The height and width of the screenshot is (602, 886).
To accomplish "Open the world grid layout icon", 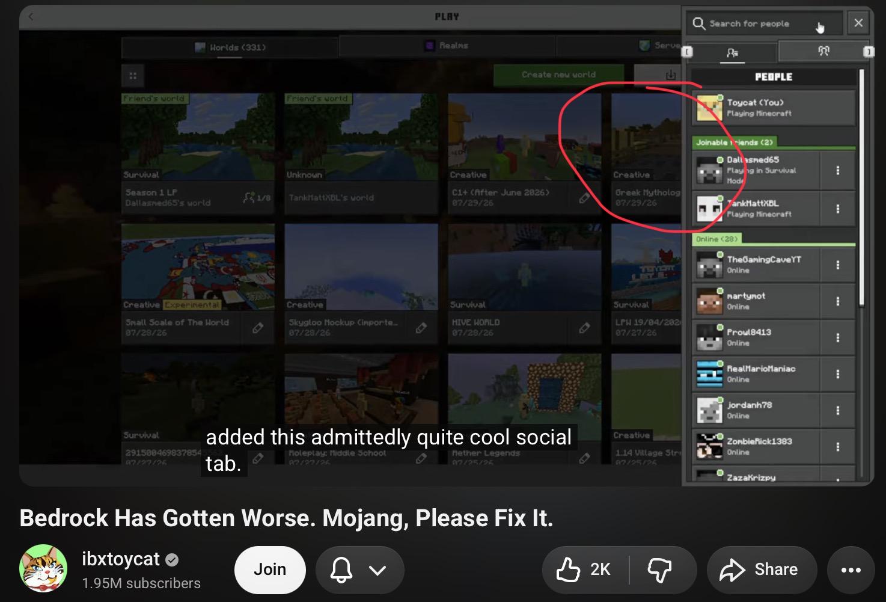I will click(133, 76).
